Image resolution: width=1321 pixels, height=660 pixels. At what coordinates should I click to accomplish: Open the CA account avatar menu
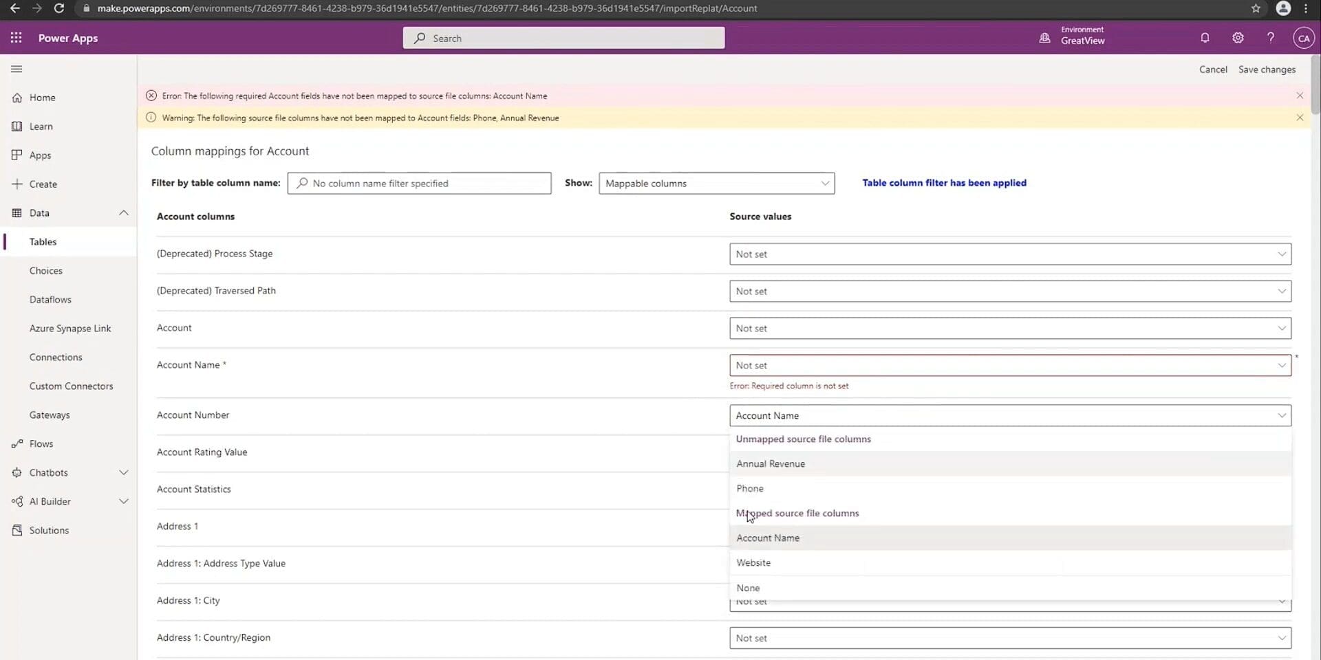pos(1303,38)
